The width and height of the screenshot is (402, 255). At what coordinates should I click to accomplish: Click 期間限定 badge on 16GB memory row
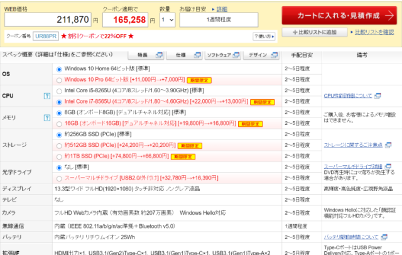pos(251,124)
